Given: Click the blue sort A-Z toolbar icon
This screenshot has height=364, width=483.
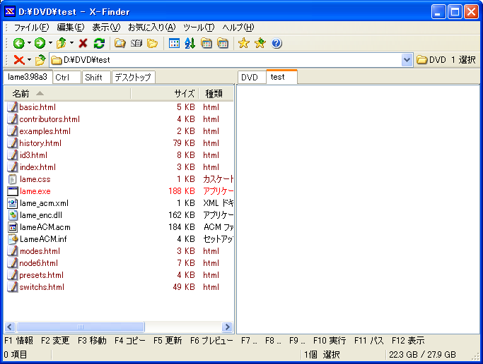Looking at the screenshot, I should coord(190,44).
